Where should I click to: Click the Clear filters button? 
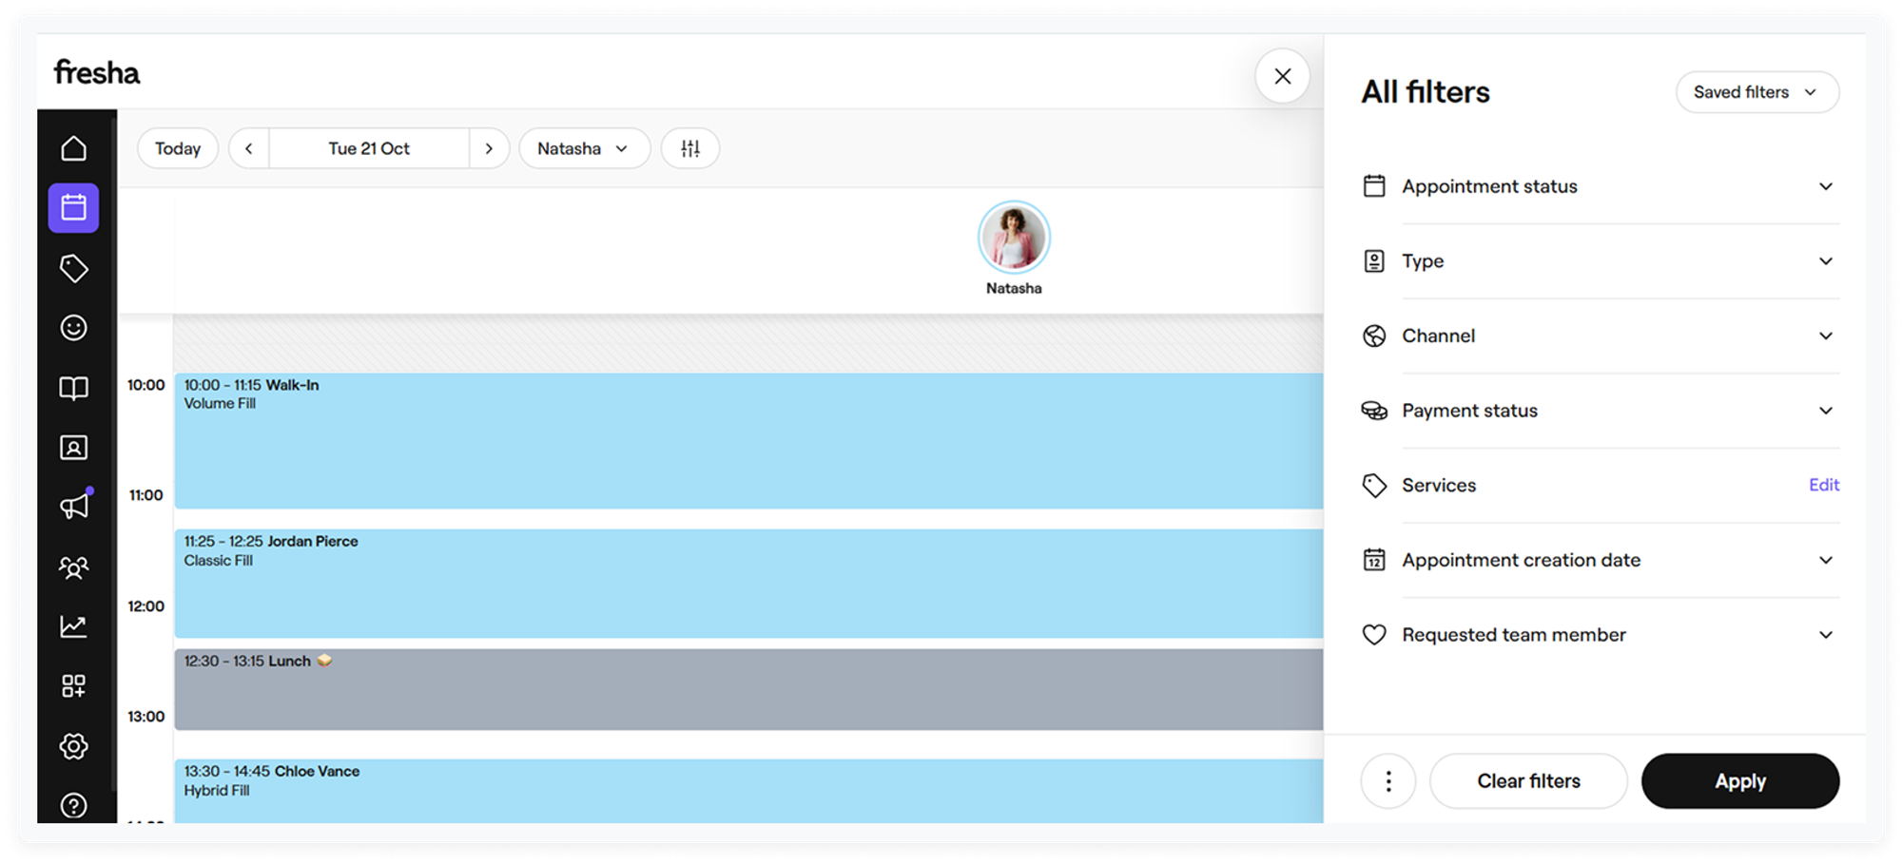(1528, 781)
